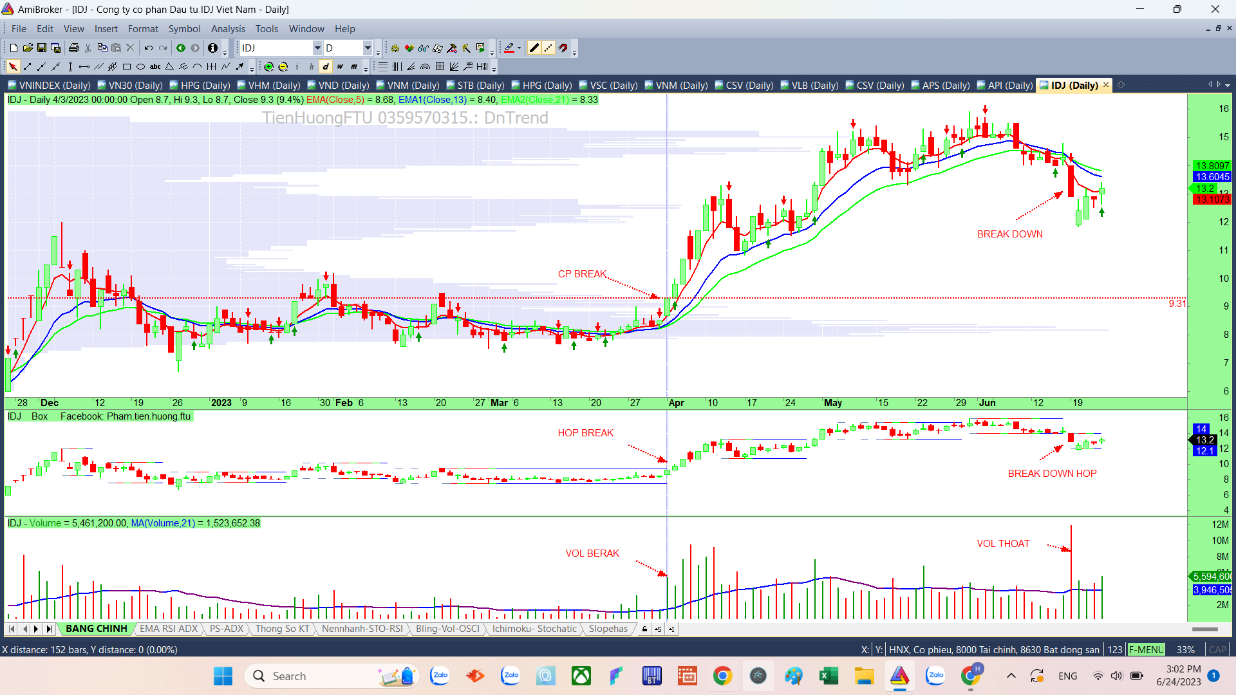This screenshot has height=695, width=1236.
Task: Open the D interval dropdown
Action: (x=368, y=48)
